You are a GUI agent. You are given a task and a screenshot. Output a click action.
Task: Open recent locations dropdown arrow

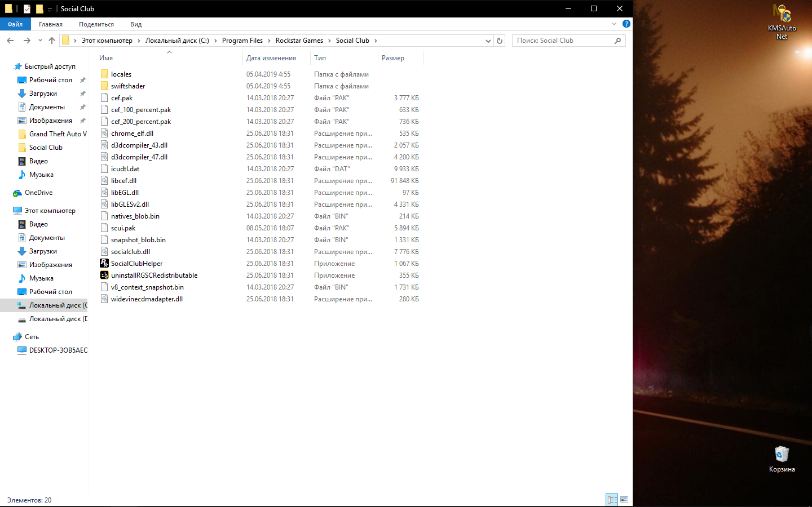coord(40,41)
